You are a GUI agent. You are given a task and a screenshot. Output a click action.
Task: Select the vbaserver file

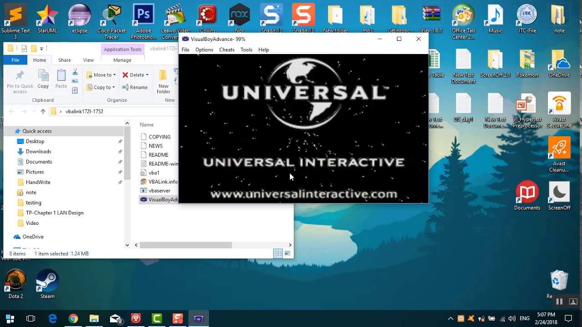156,191
